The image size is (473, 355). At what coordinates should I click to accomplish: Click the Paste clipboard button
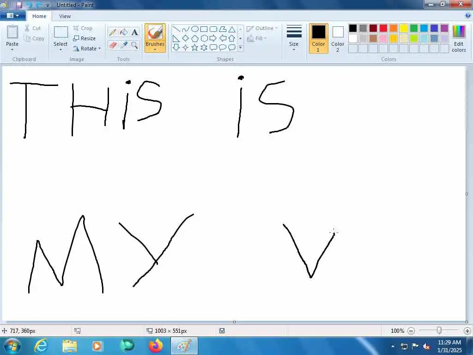[12, 32]
